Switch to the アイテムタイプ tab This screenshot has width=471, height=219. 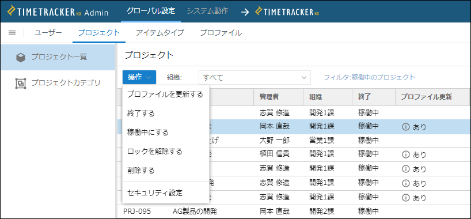tap(160, 33)
